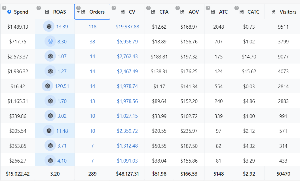300x181 pixels.
Task: Select the total spend $15,022.42
Action: point(18,174)
